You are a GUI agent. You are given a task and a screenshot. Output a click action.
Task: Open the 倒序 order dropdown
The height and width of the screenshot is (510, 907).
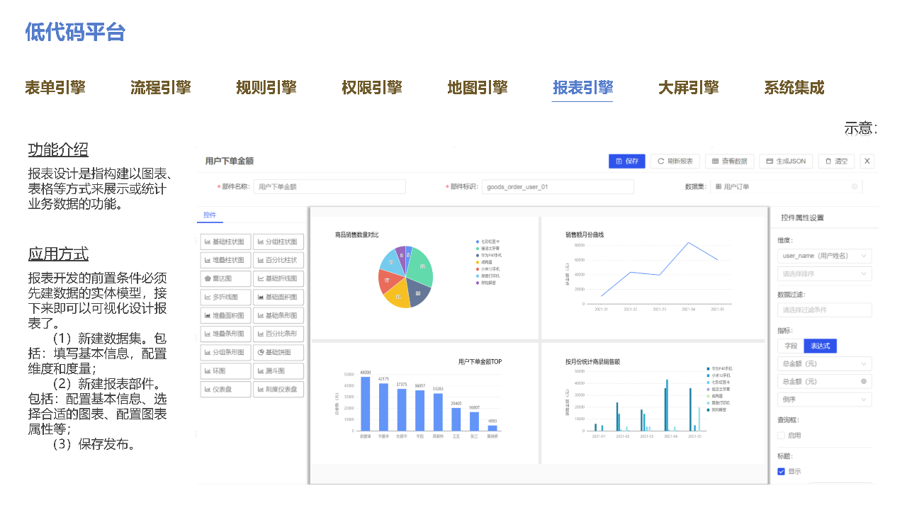(824, 399)
